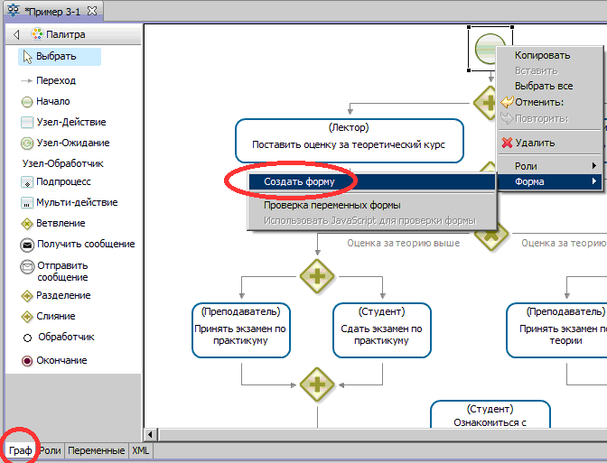Pick the Окончание end node tool
This screenshot has height=463, width=607.
61,360
